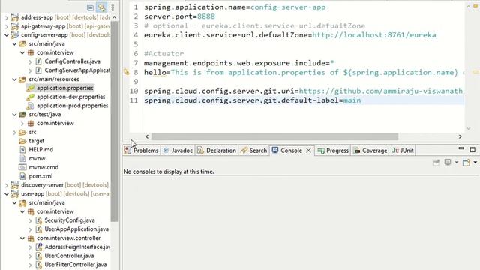Open pom.xml under config-server-app
480x270 pixels.
tap(40, 176)
